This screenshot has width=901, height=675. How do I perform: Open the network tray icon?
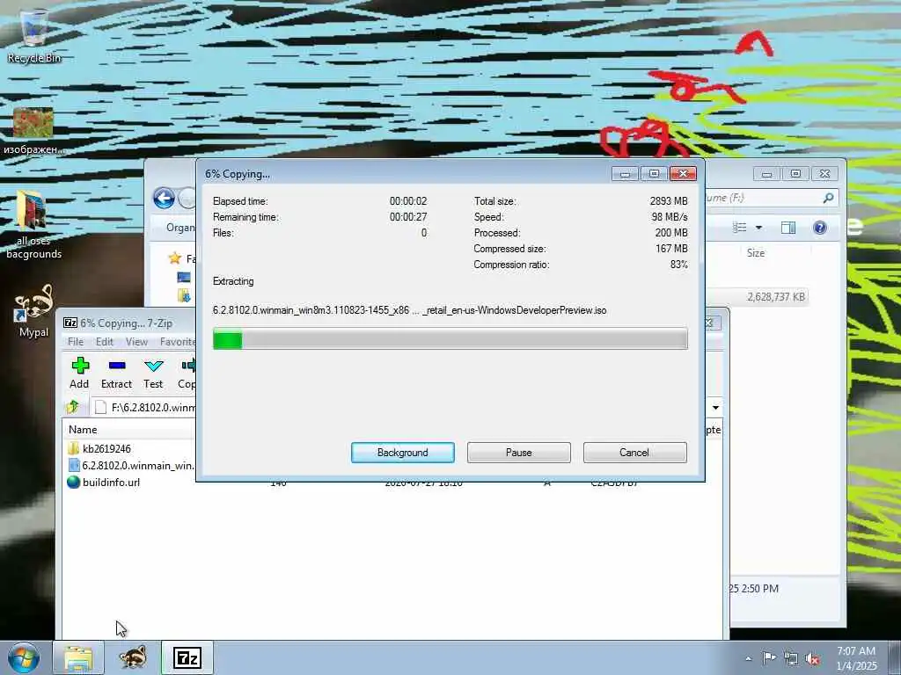[791, 658]
